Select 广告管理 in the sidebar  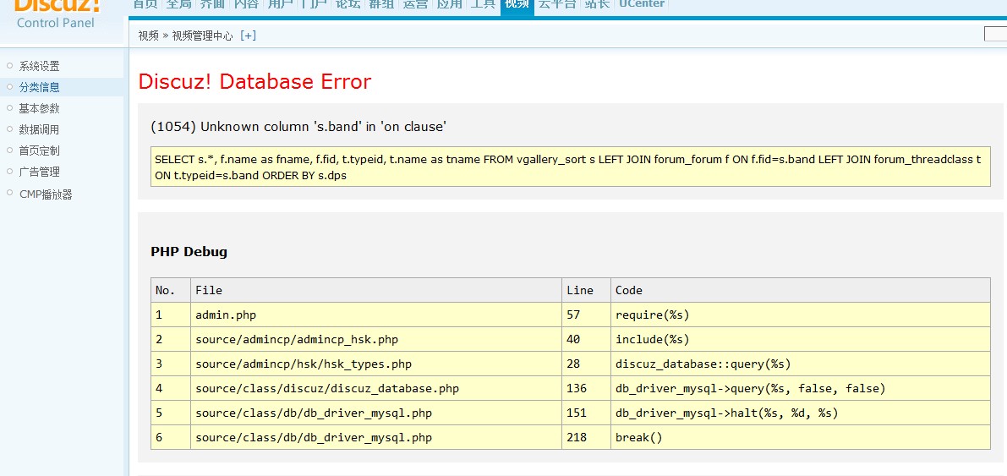(39, 172)
